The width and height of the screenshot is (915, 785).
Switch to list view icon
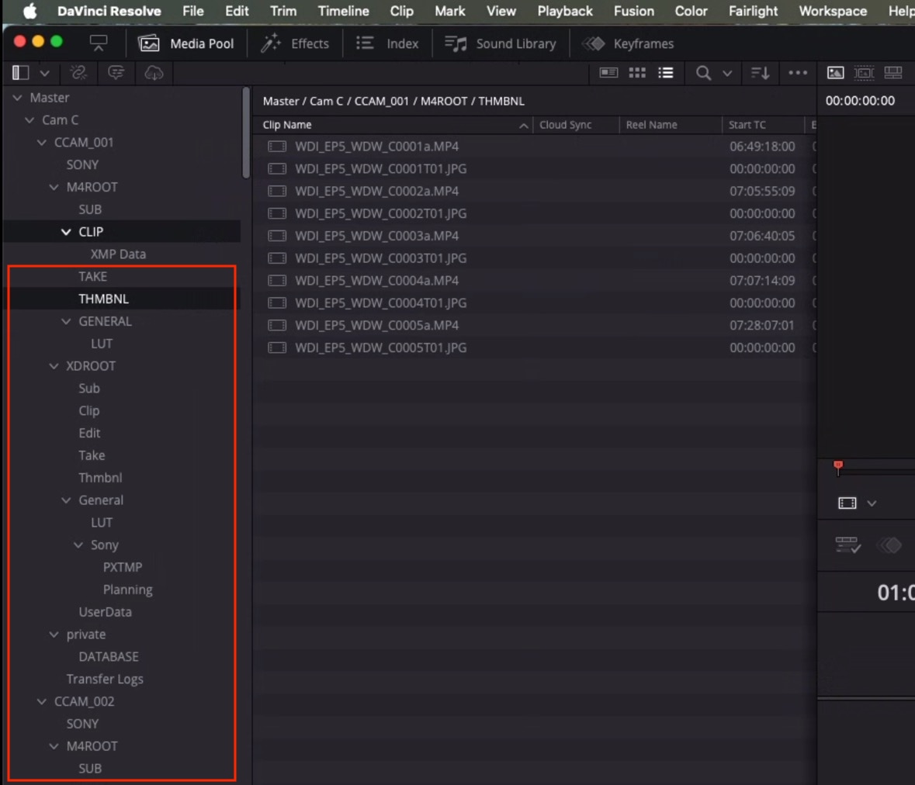tap(666, 73)
